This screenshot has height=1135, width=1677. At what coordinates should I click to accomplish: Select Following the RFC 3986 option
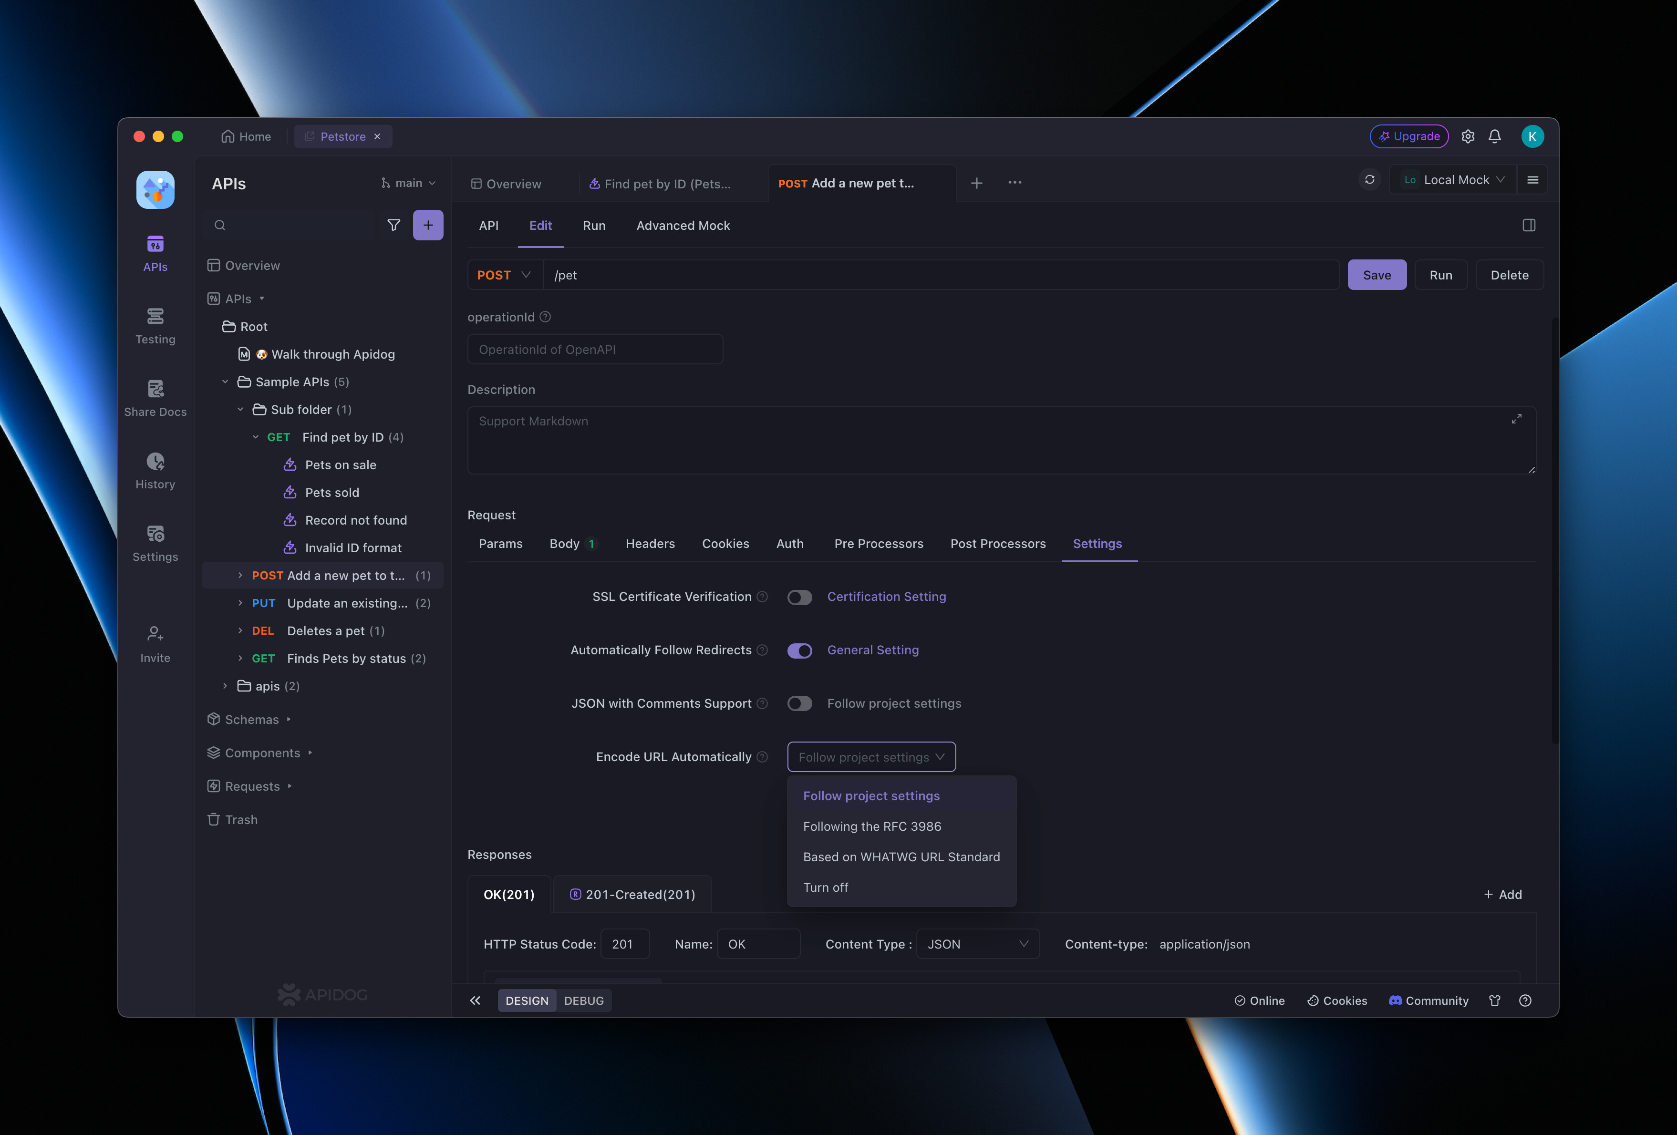click(x=901, y=827)
